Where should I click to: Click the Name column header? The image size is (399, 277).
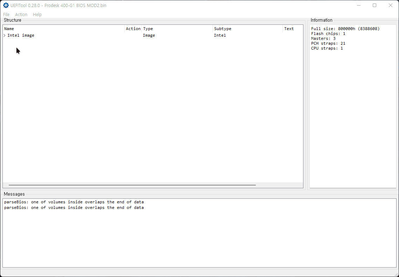[x=64, y=29]
